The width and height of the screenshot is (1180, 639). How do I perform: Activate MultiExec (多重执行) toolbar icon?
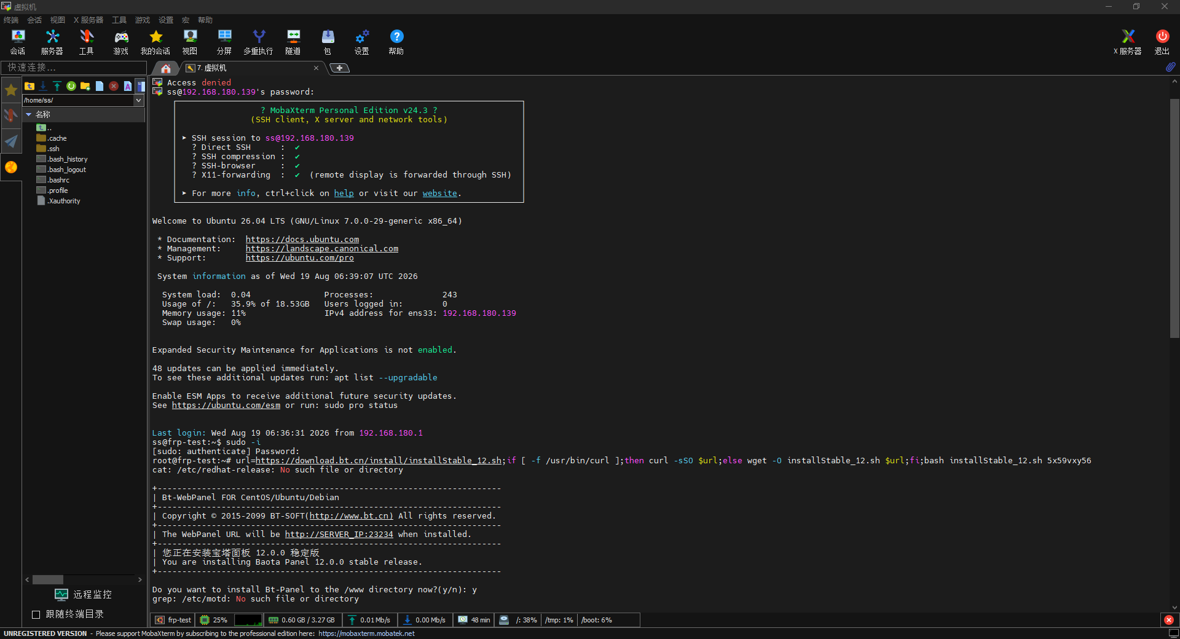pyautogui.click(x=259, y=42)
